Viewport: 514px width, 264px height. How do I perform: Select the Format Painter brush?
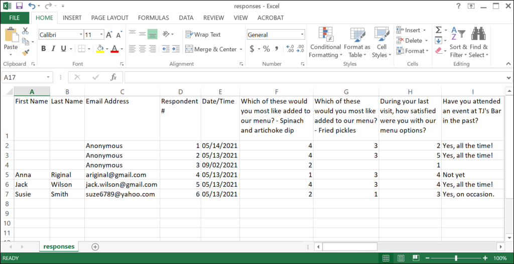point(26,52)
